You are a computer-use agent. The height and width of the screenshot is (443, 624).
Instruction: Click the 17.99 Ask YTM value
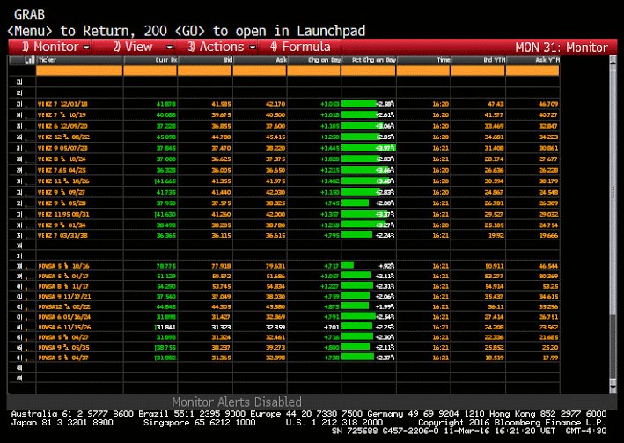pyautogui.click(x=550, y=358)
